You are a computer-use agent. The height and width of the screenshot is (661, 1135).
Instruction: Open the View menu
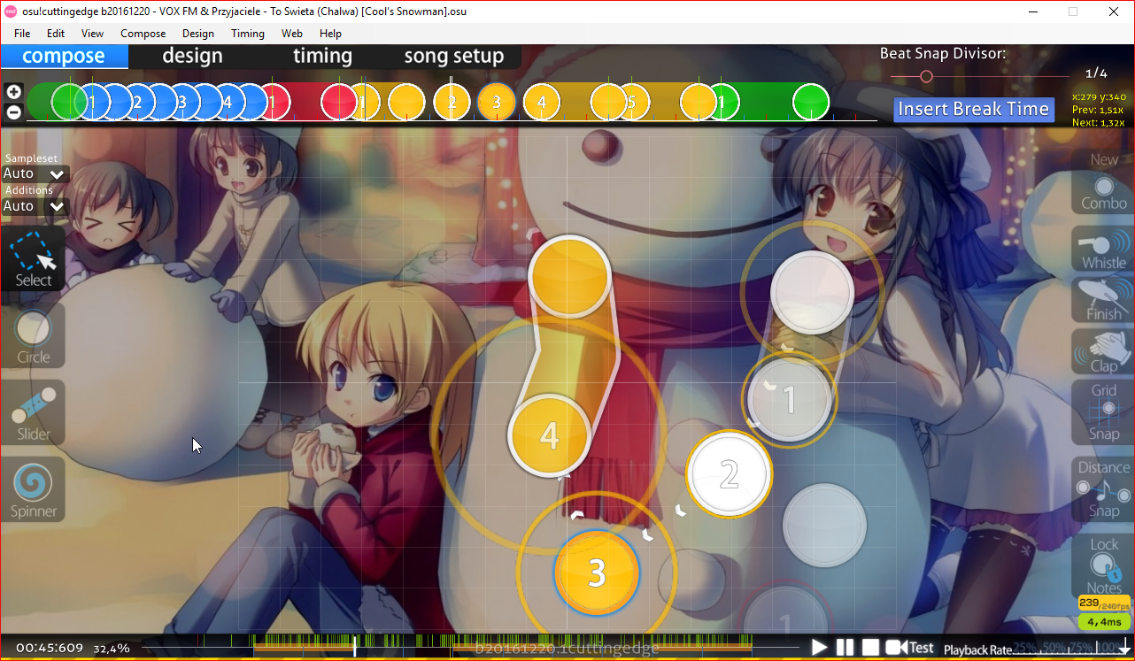coord(92,34)
